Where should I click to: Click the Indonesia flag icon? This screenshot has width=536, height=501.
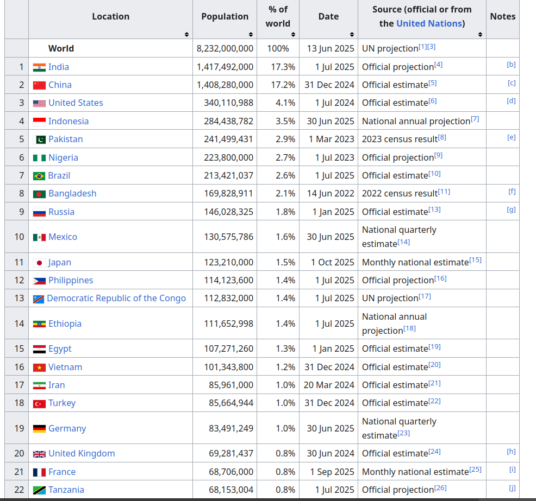[x=39, y=122]
